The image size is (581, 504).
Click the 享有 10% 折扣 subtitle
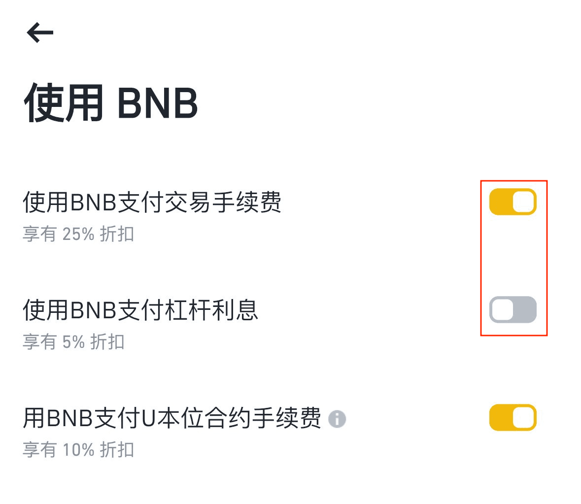pyautogui.click(x=78, y=450)
